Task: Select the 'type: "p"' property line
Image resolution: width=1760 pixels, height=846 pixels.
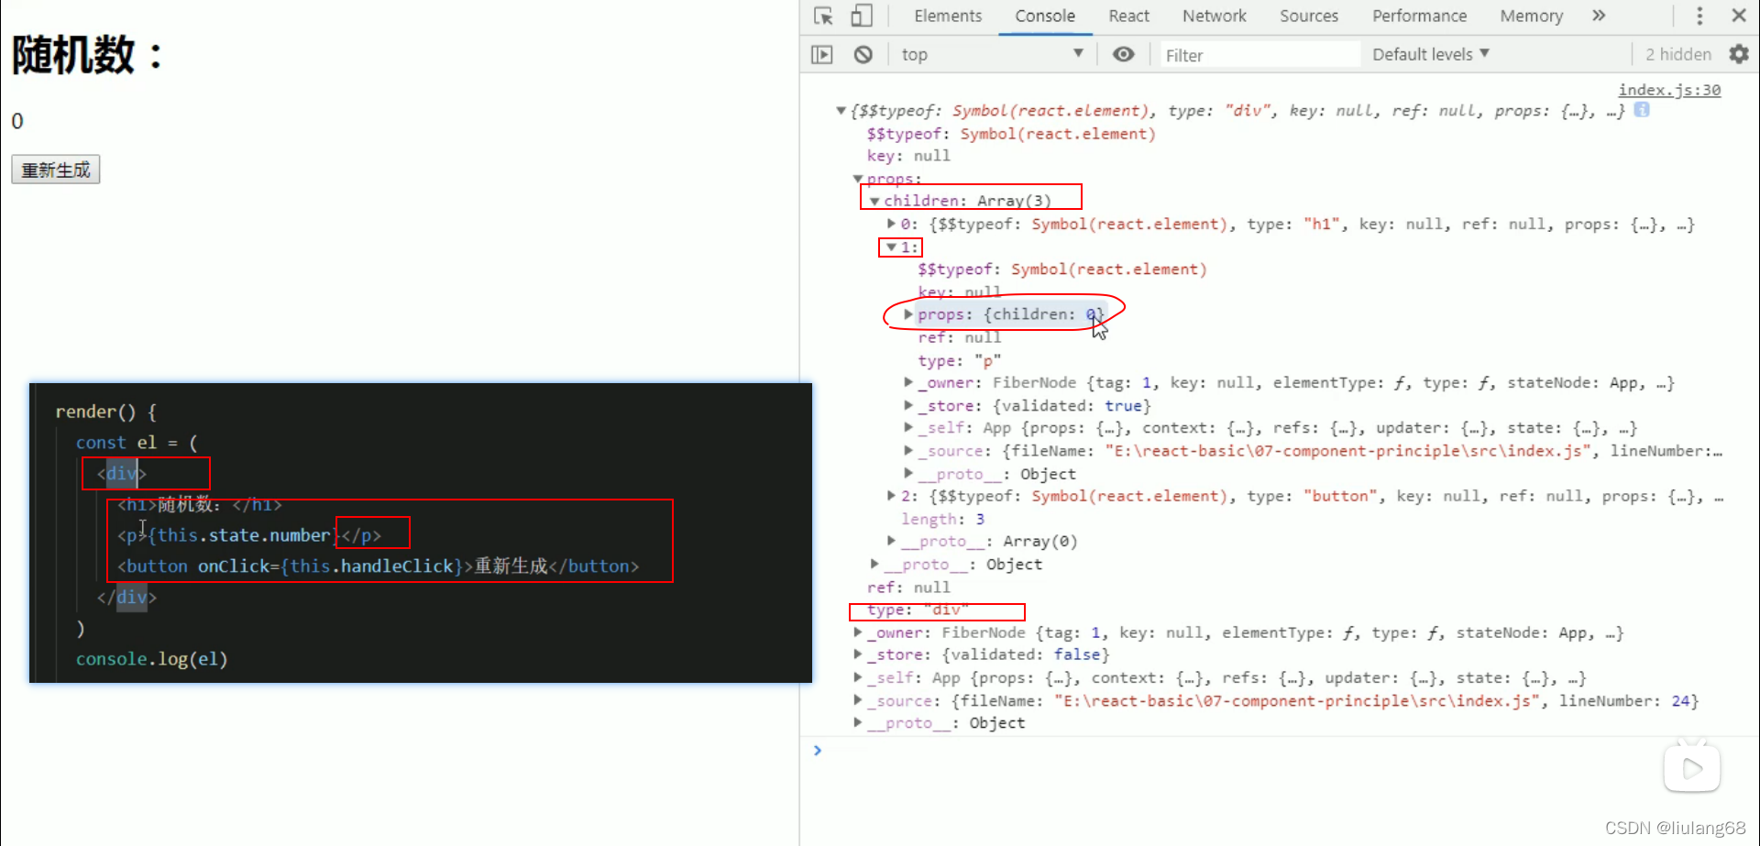Action: pyautogui.click(x=959, y=360)
